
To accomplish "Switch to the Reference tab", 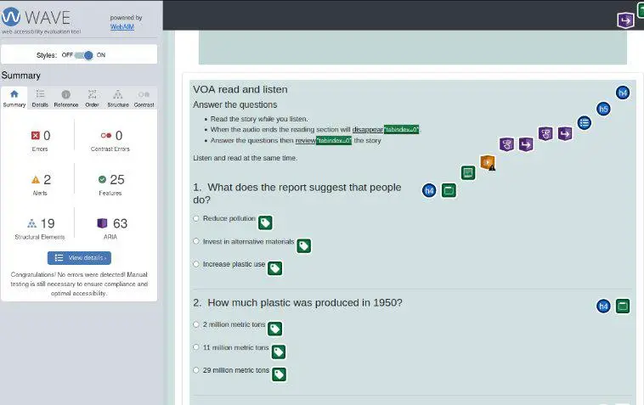I will click(x=65, y=98).
